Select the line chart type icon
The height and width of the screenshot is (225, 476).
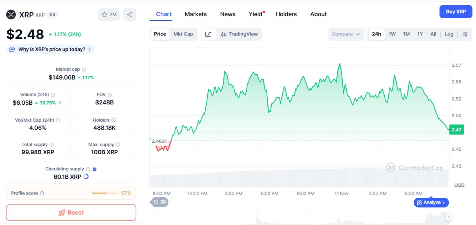(209, 34)
